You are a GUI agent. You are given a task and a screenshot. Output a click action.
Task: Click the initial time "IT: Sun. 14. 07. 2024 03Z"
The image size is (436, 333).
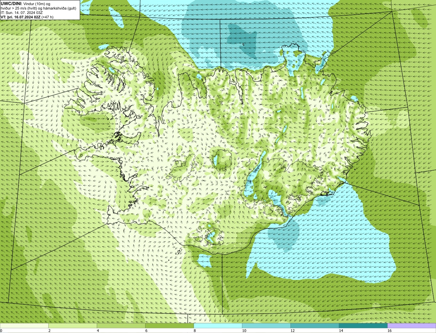22,13
